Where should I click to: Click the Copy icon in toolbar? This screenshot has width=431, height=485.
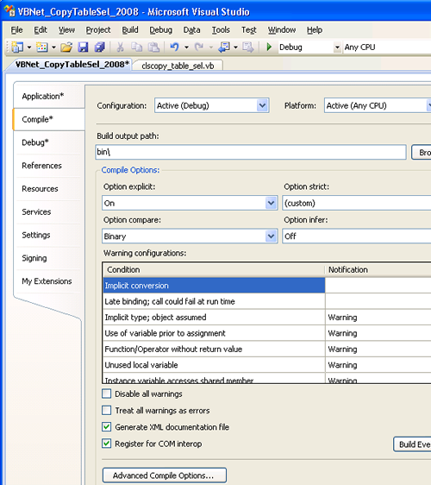click(x=136, y=47)
